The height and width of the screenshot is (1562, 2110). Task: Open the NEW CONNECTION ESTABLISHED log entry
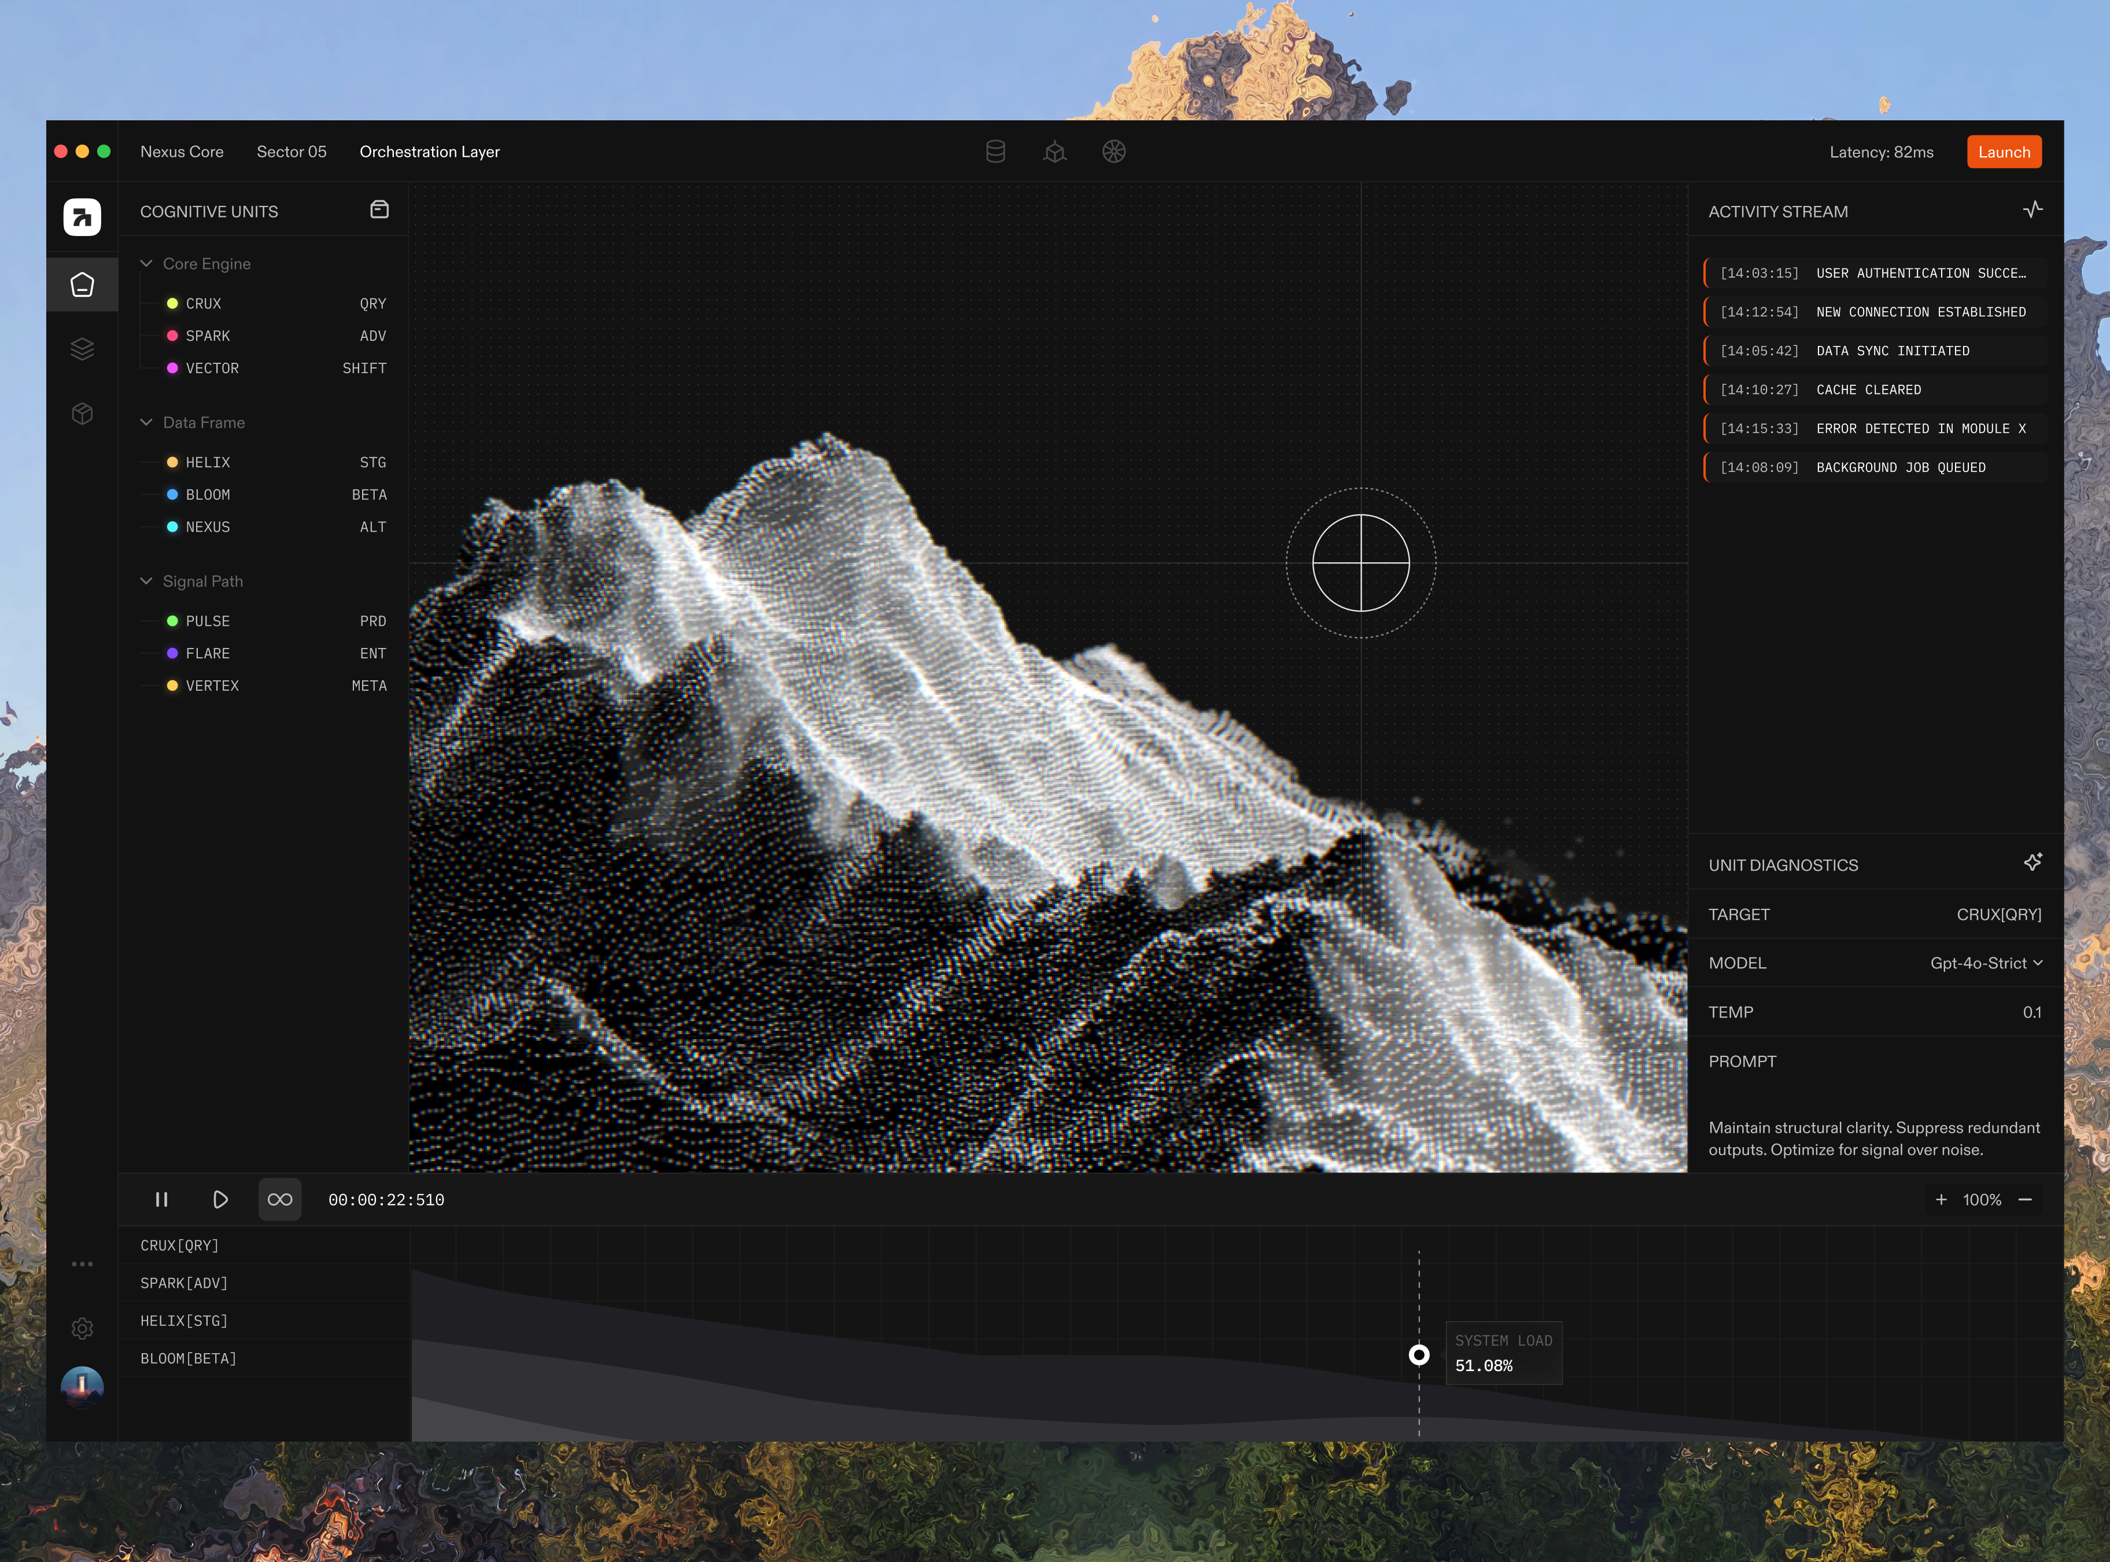[x=1875, y=312]
